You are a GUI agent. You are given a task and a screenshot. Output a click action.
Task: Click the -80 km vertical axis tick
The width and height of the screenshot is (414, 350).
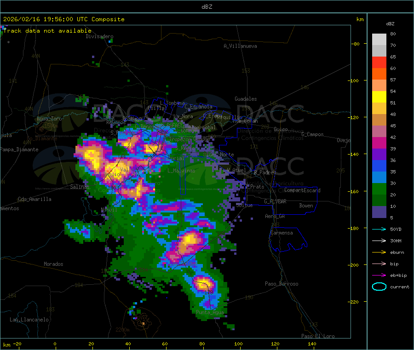point(356,44)
